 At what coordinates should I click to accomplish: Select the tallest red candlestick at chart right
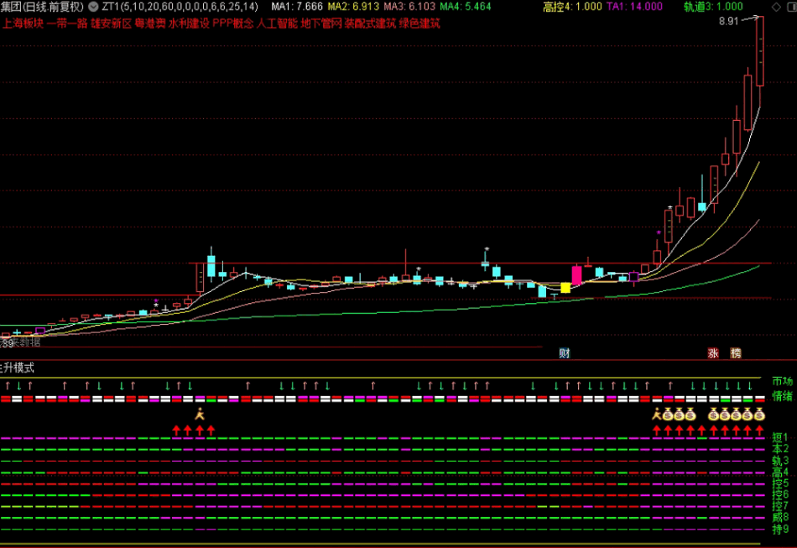point(759,51)
